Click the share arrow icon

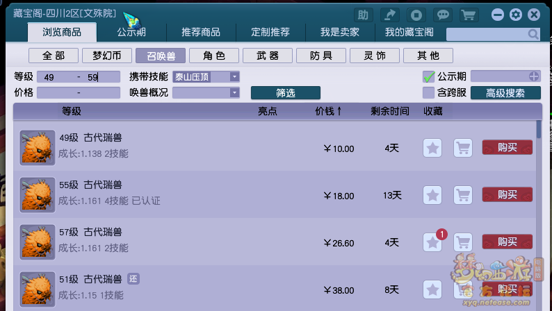click(390, 15)
